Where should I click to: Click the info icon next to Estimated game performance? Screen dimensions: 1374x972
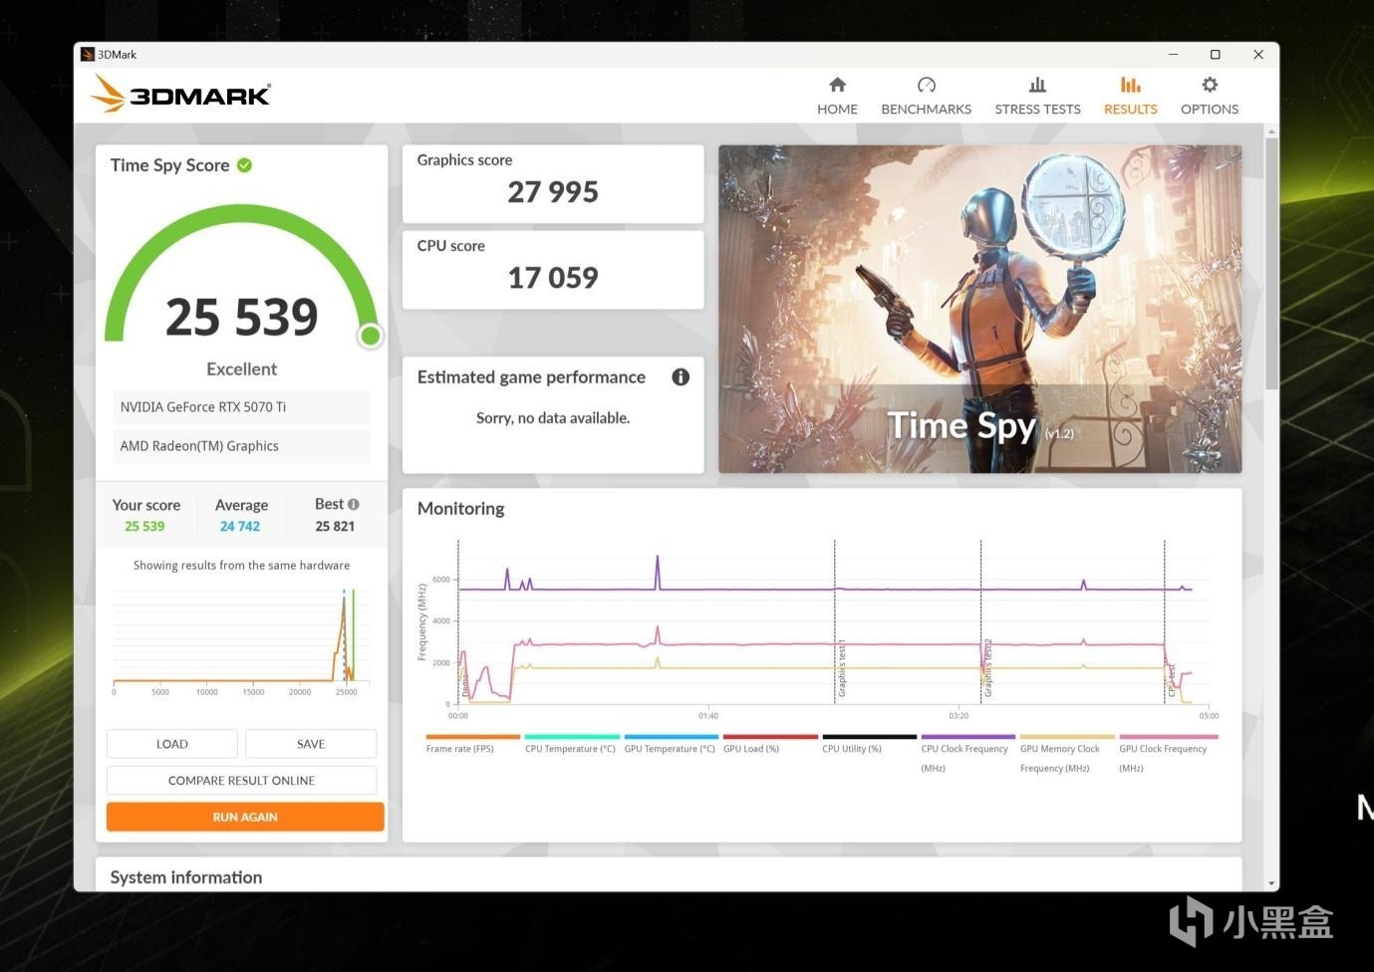click(x=681, y=376)
